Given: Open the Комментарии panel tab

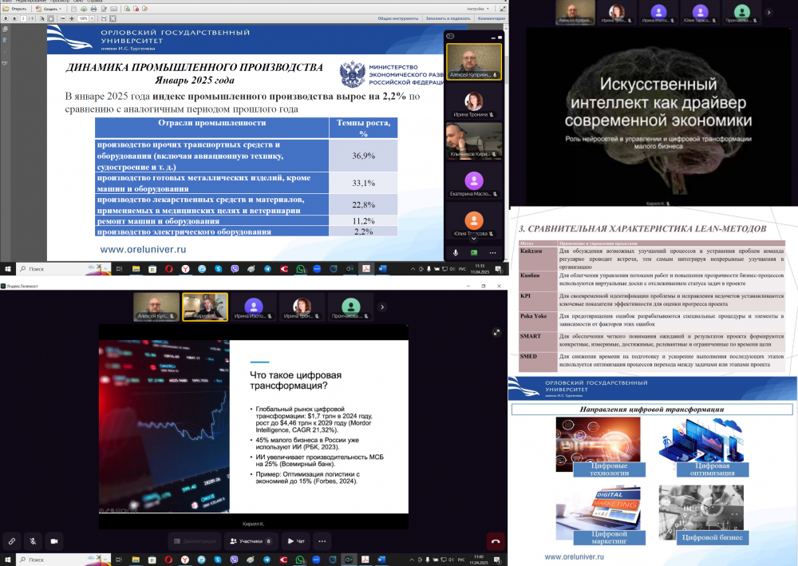Looking at the screenshot, I should click(491, 18).
